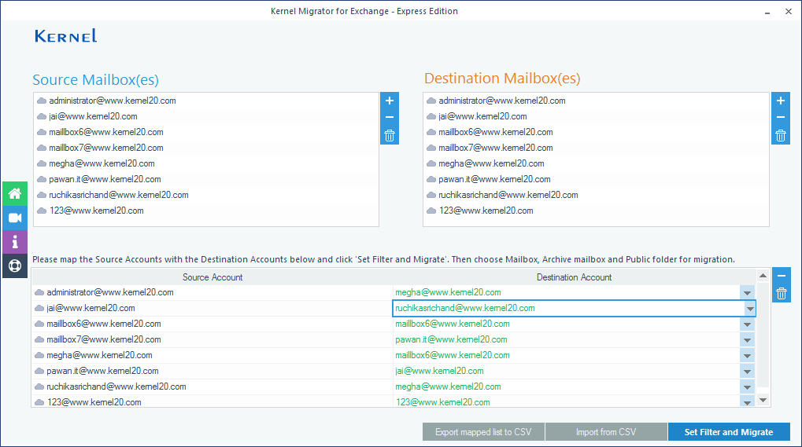Click the scroll down arrow of the mapping table
802x447 pixels.
click(763, 400)
